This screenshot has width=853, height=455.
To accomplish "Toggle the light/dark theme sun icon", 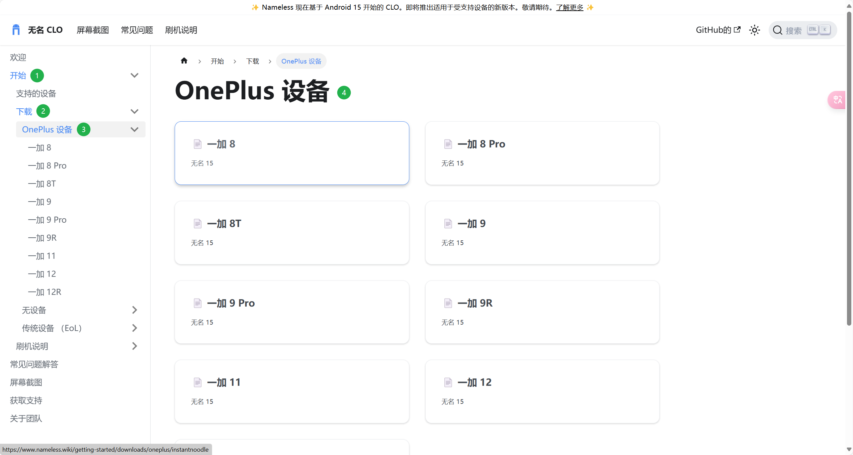I will click(x=754, y=30).
